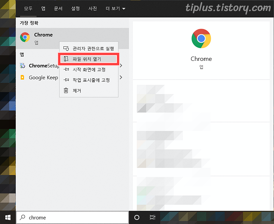Expand the ChromeSetup row arrow
This screenshot has width=274, height=224.
121,65
